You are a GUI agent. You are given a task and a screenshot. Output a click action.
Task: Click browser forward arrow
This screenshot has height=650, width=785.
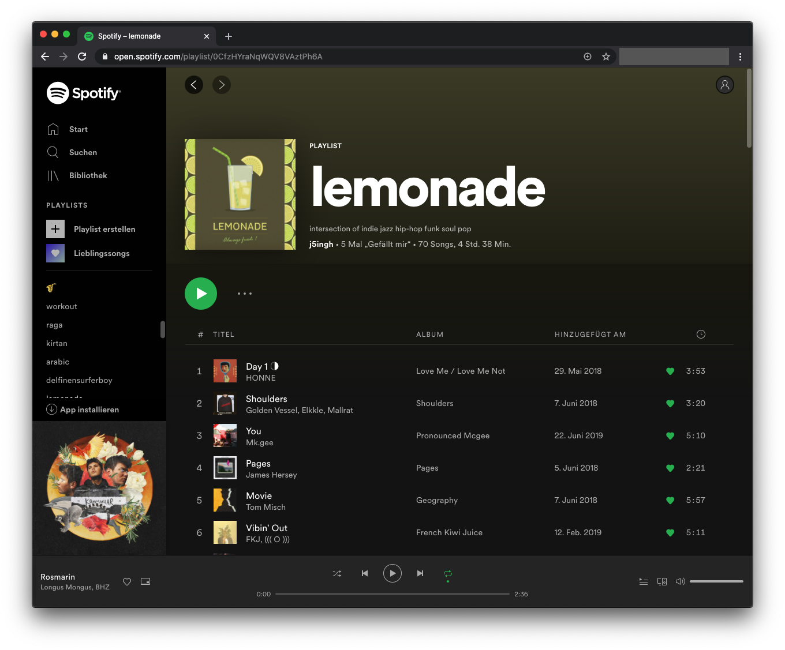click(x=63, y=57)
